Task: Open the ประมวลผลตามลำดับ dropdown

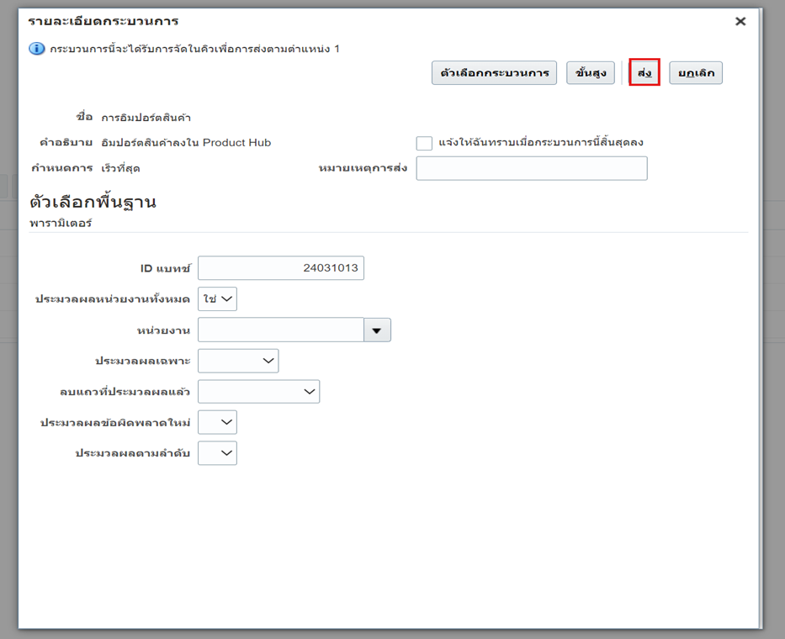Action: click(x=217, y=453)
